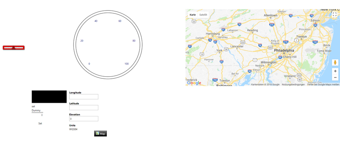Focus the Latitude input field
340x153 pixels.
point(84,108)
